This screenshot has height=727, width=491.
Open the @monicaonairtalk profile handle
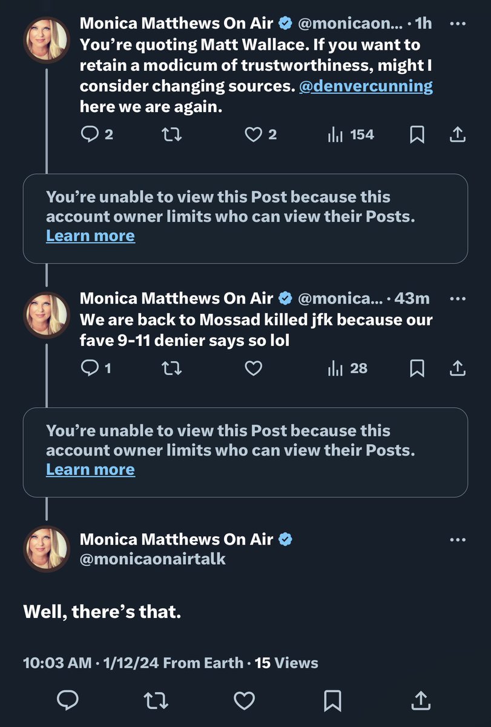pos(153,559)
